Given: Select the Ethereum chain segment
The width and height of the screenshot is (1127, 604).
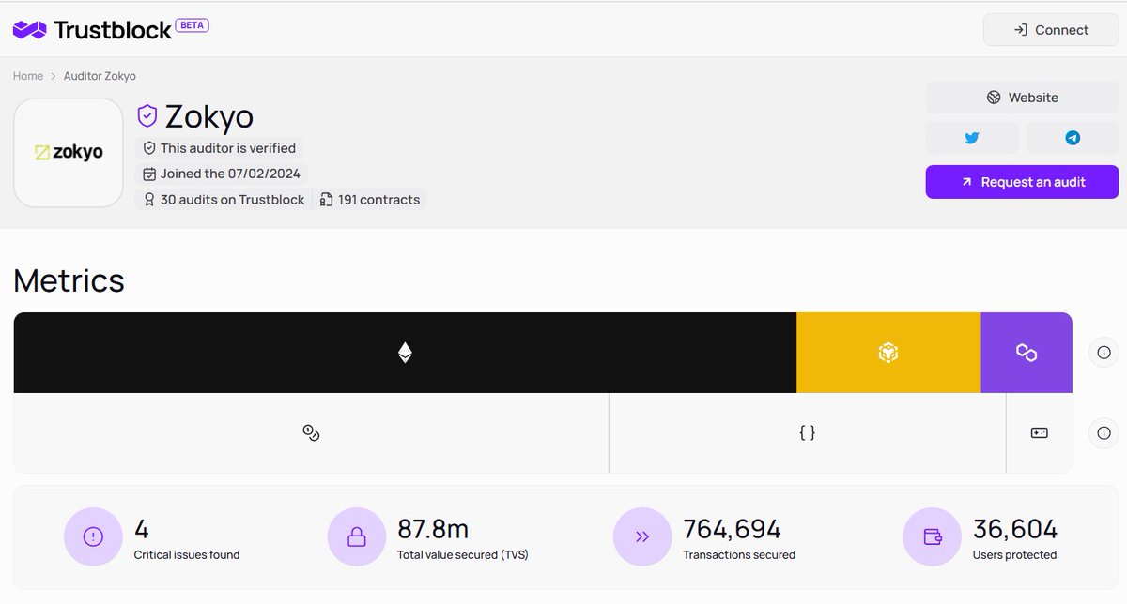Looking at the screenshot, I should [405, 353].
